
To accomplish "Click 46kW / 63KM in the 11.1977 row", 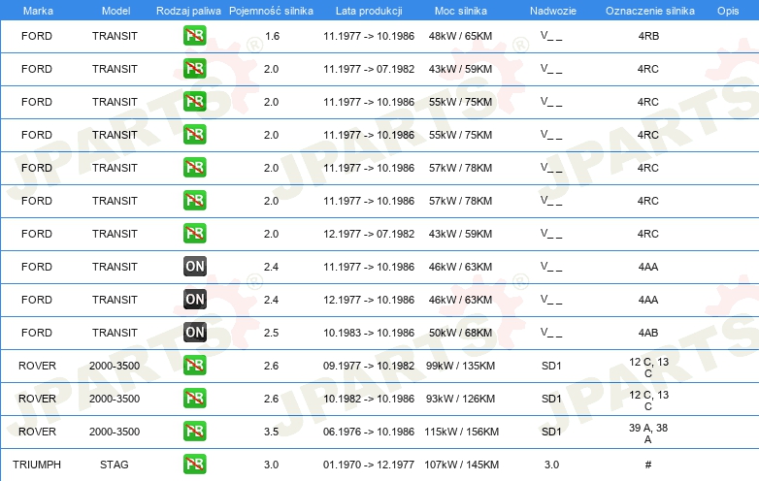I will pyautogui.click(x=460, y=267).
